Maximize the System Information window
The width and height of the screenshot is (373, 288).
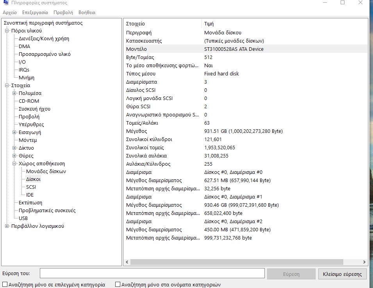[343, 3]
